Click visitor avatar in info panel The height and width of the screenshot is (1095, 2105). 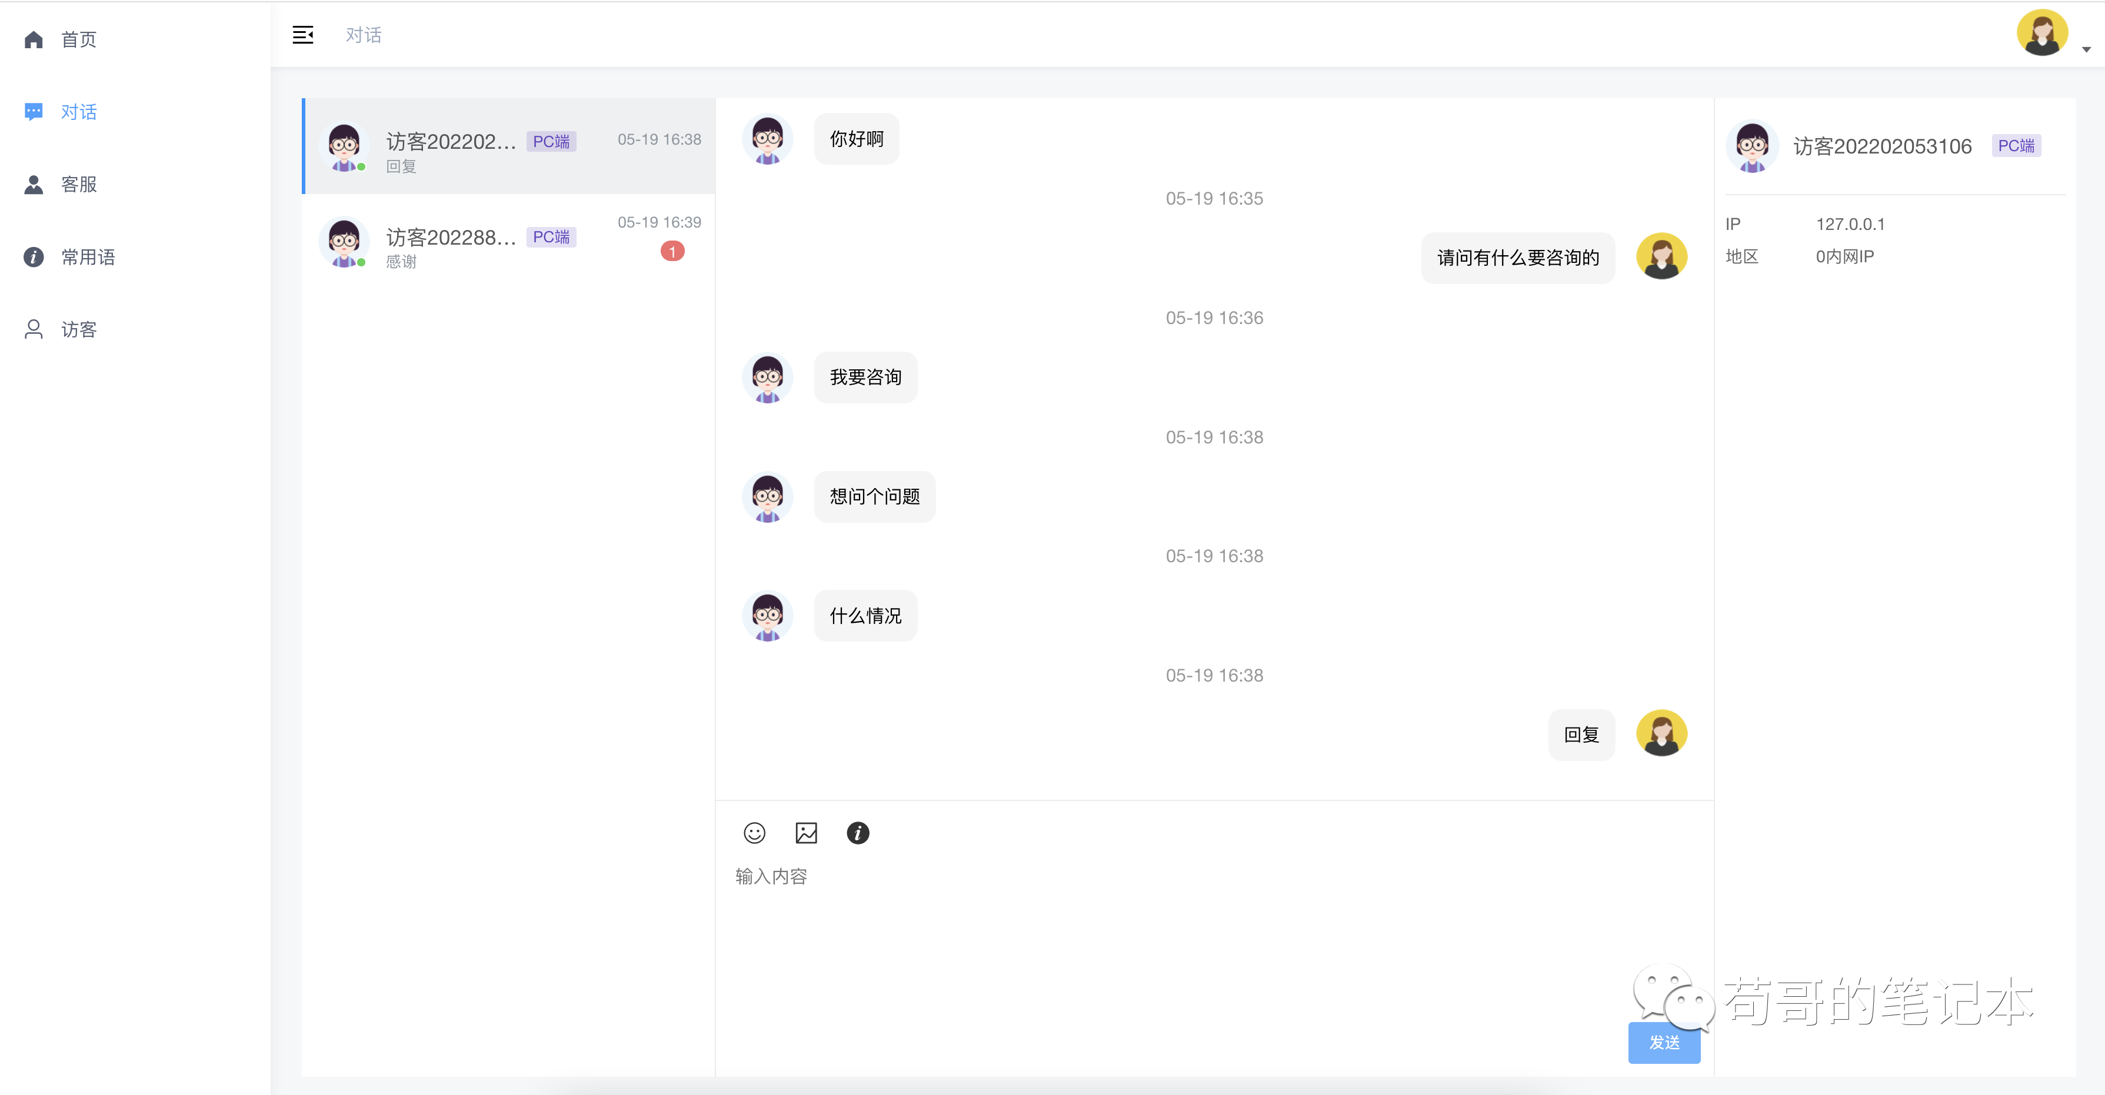[x=1751, y=146]
